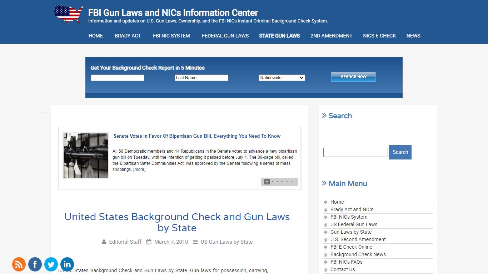
Task: Click the SEARCH NOW button
Action: (x=353, y=77)
